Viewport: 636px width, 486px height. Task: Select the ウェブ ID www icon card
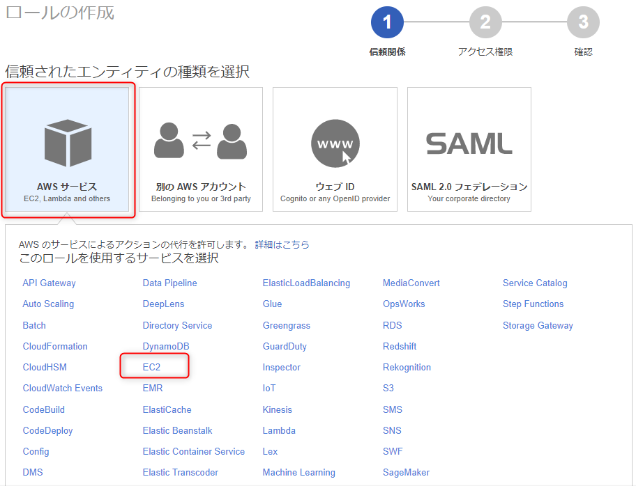[x=335, y=149]
